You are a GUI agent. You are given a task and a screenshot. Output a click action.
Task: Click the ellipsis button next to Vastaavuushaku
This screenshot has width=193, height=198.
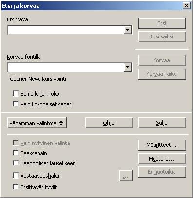(x=126, y=176)
